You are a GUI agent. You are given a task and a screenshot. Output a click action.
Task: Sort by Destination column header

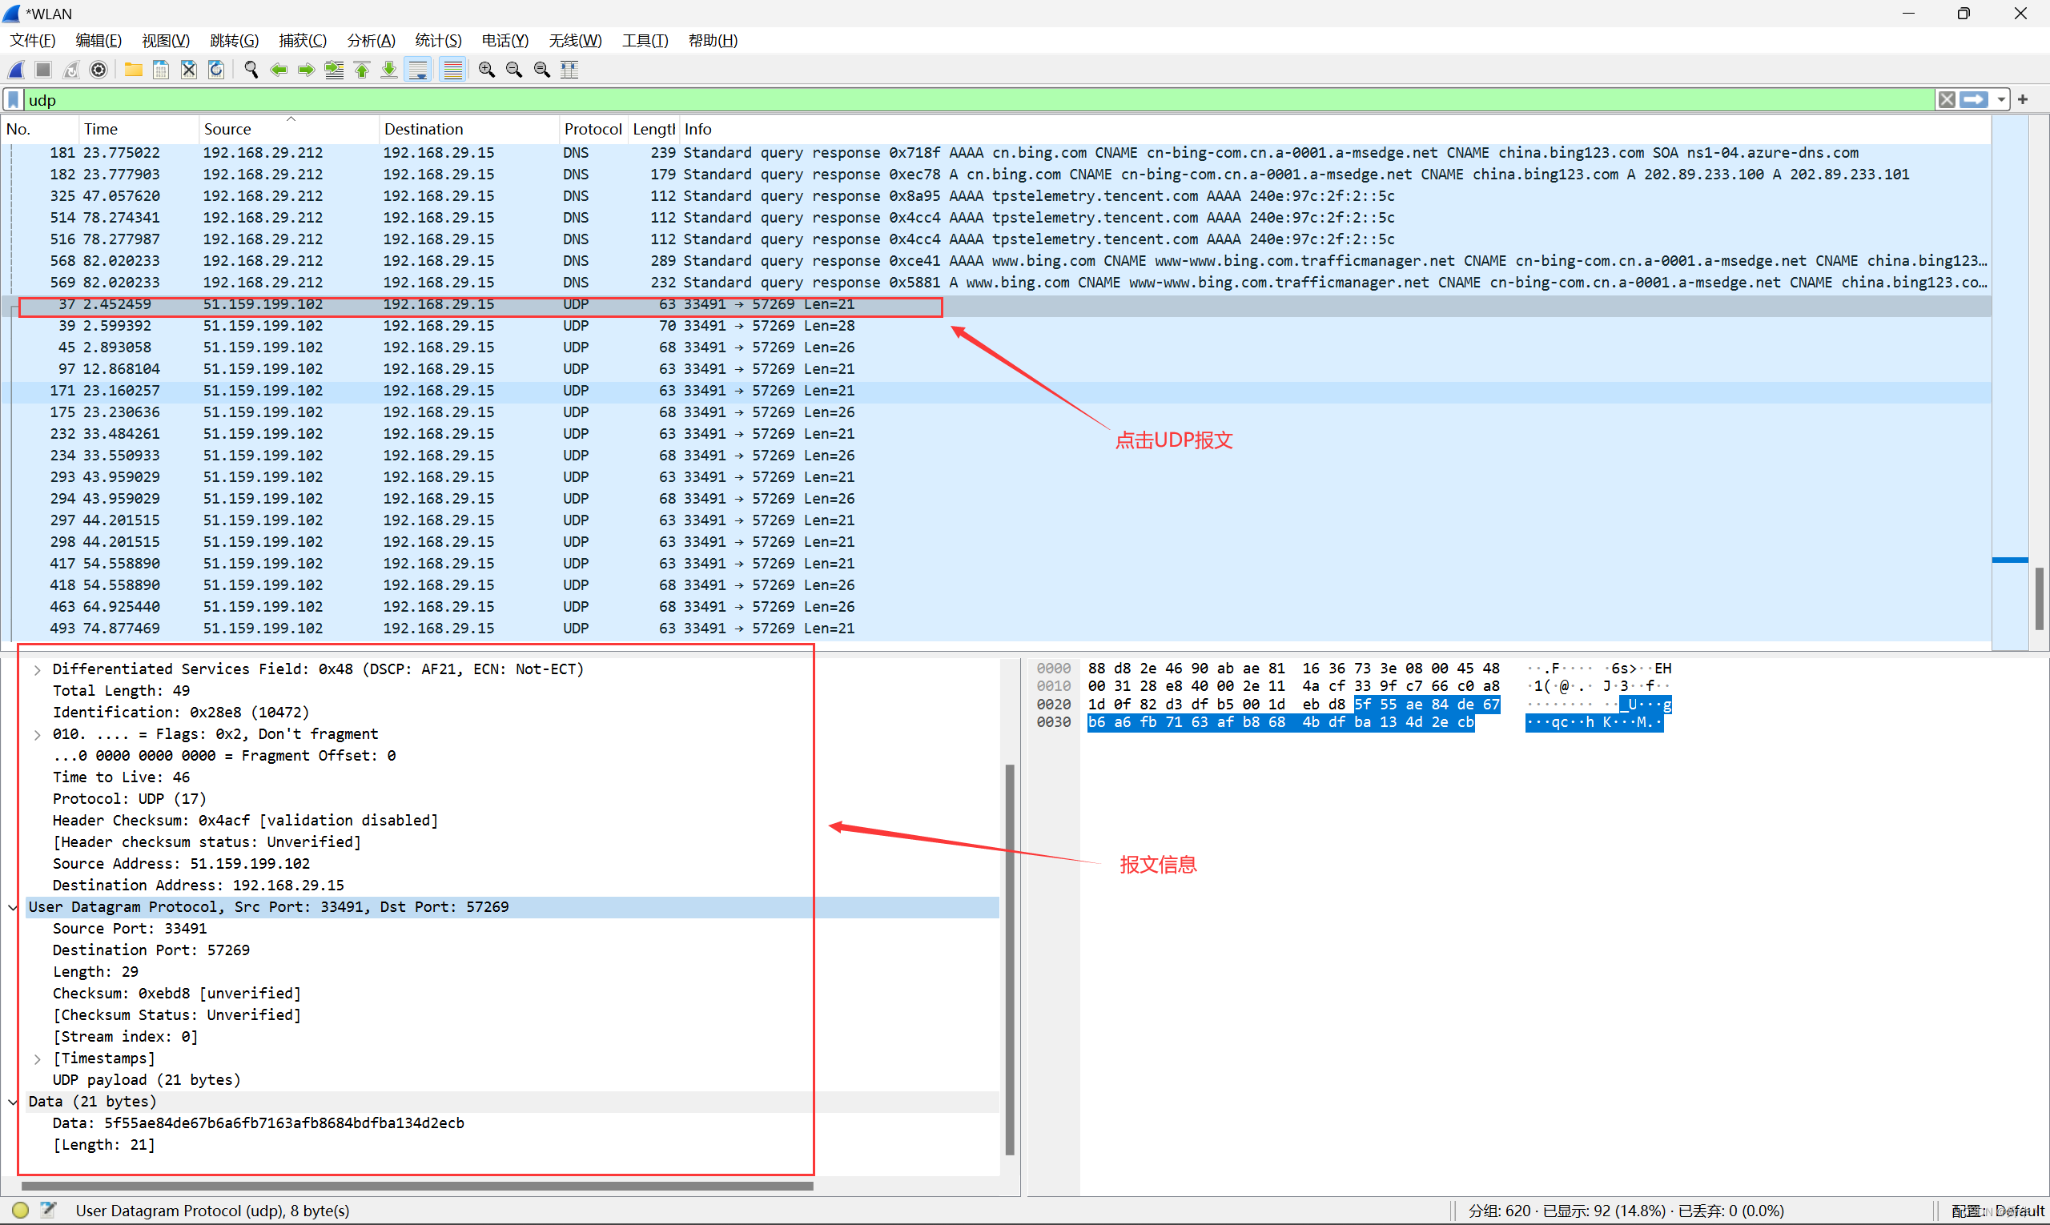(x=469, y=129)
